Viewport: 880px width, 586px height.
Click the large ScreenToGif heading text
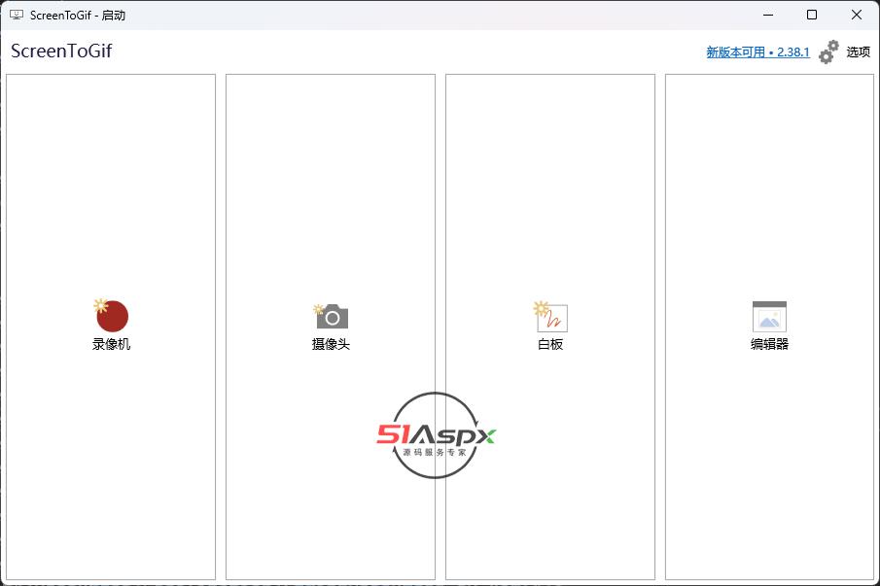(61, 52)
